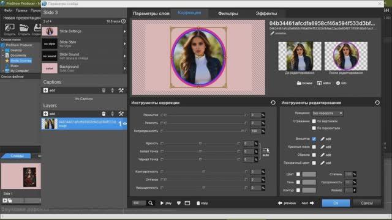This screenshot has height=220, width=392.
Task: Reorder captions with up-down arrows icon
Action: click(113, 90)
